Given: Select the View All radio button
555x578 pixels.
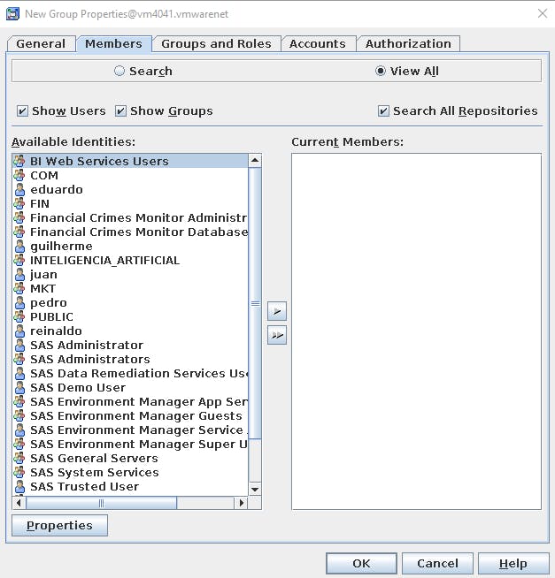Looking at the screenshot, I should click(381, 71).
